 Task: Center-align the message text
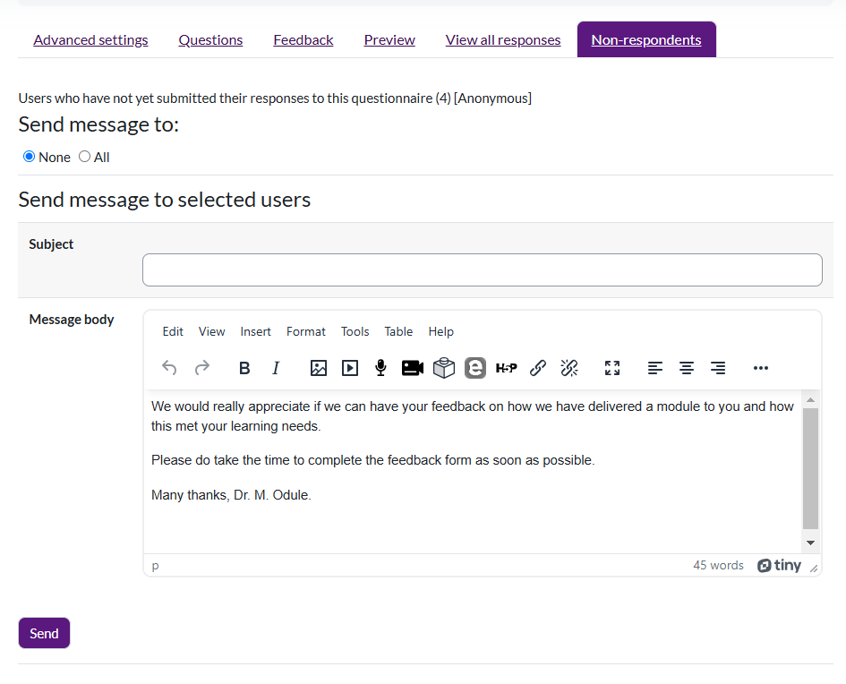click(x=687, y=368)
